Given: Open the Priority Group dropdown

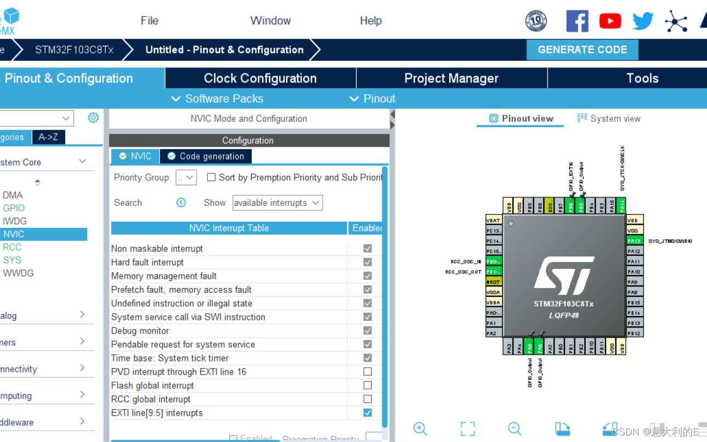Looking at the screenshot, I should (186, 177).
